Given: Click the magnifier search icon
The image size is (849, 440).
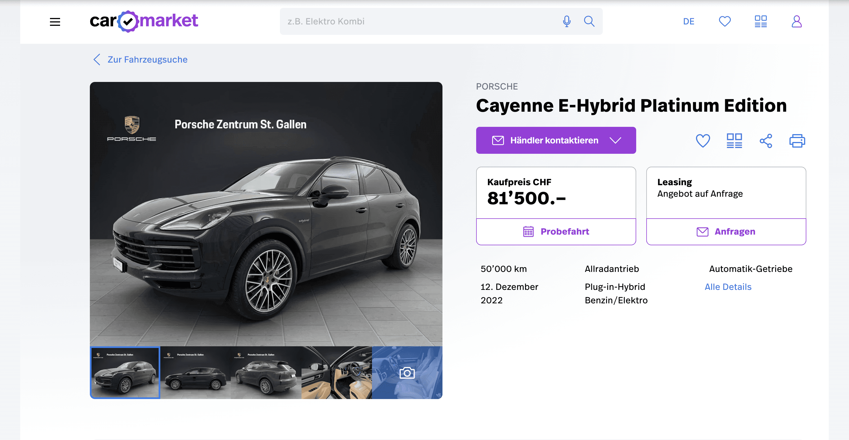Looking at the screenshot, I should (x=589, y=21).
